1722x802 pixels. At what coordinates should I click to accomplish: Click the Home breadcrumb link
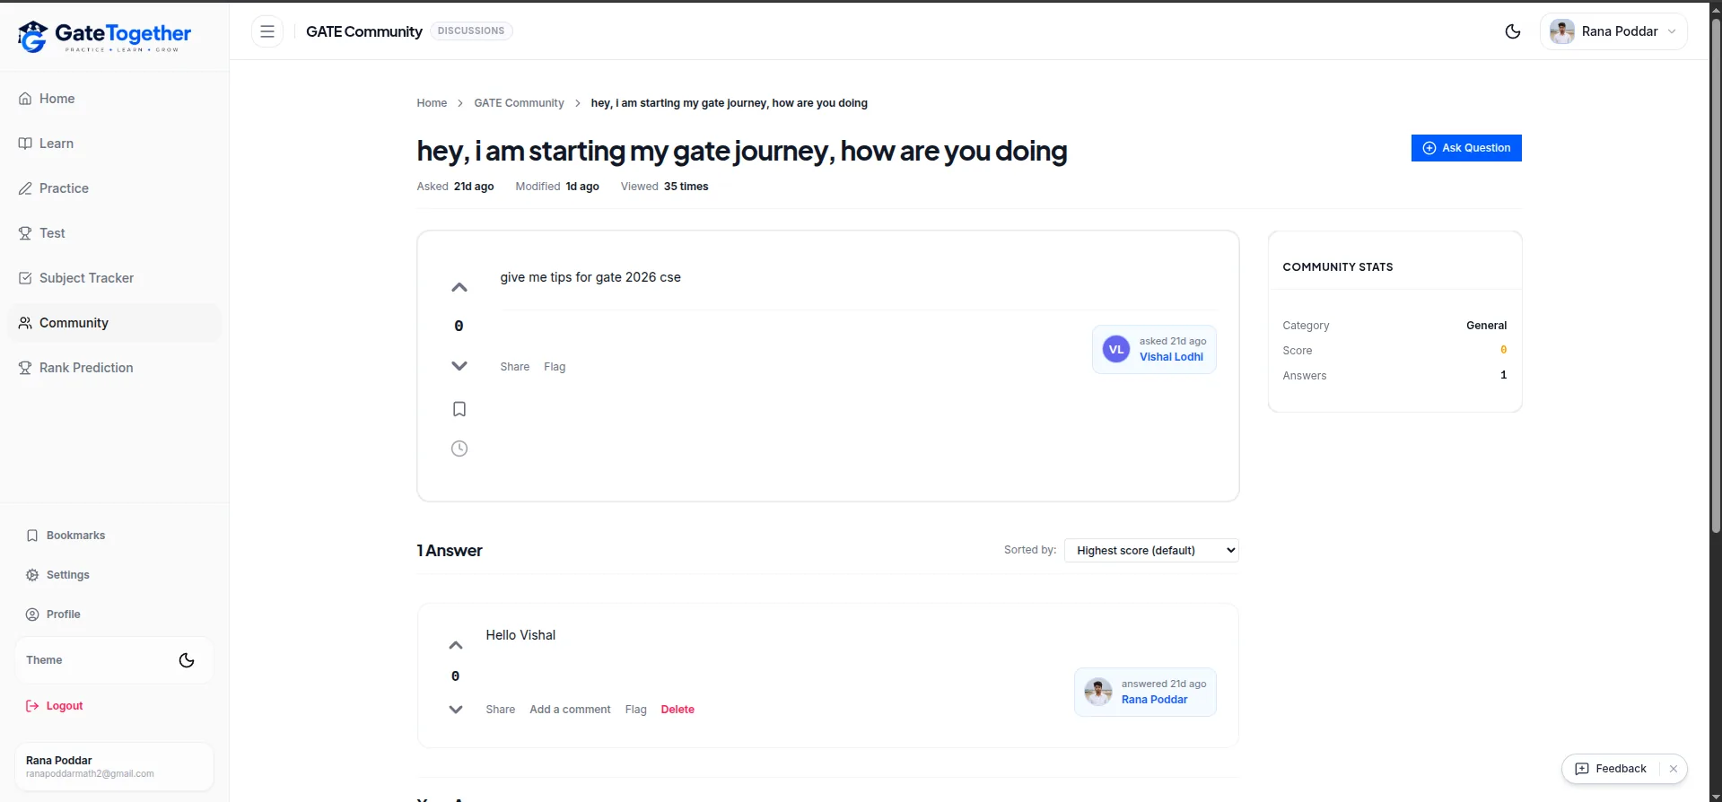(432, 103)
